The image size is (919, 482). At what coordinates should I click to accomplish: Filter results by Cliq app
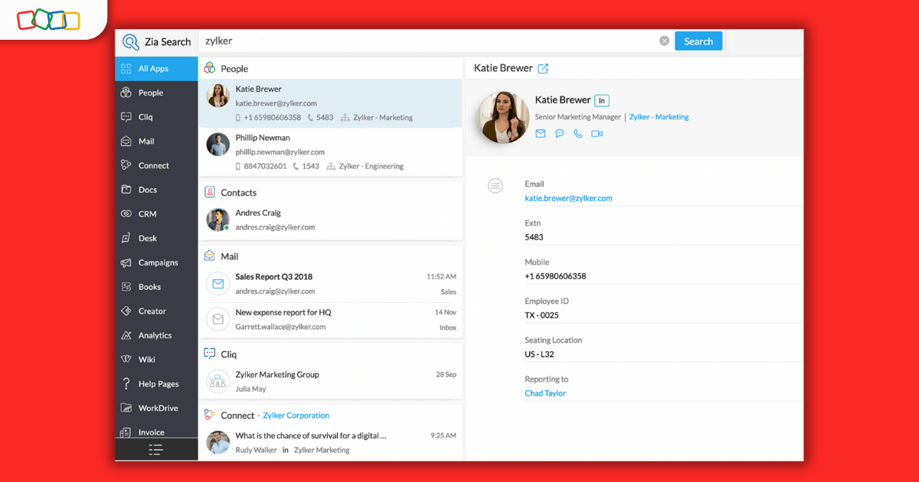coord(156,117)
